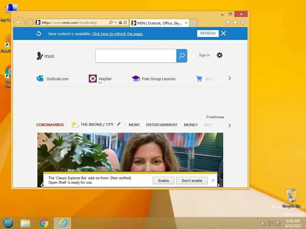306x229 pixels.
Task: Show more categories with nav chevron
Action: [x=230, y=126]
